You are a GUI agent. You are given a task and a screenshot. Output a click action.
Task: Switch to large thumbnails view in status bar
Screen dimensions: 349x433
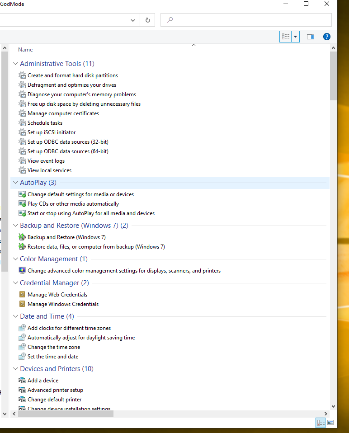pos(330,423)
